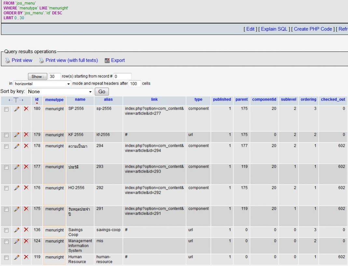Tick the checkbox for row id 180
Viewport: 348px width, 266px height.
point(7,109)
